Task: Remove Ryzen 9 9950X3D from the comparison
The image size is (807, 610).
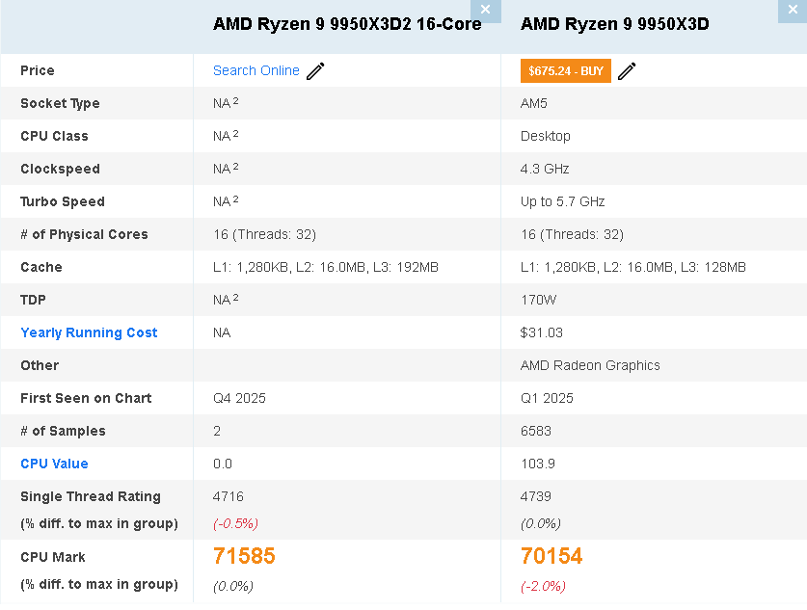Action: pos(794,12)
